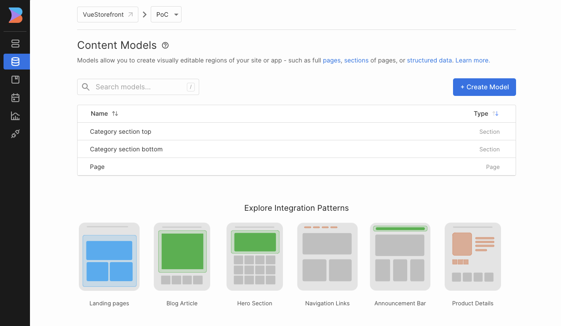The height and width of the screenshot is (326, 561).
Task: Click the Name column header
Action: click(99, 114)
